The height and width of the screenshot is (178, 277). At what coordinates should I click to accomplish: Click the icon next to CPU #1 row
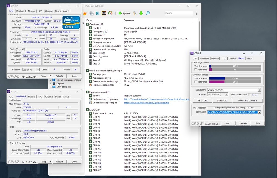point(91,117)
